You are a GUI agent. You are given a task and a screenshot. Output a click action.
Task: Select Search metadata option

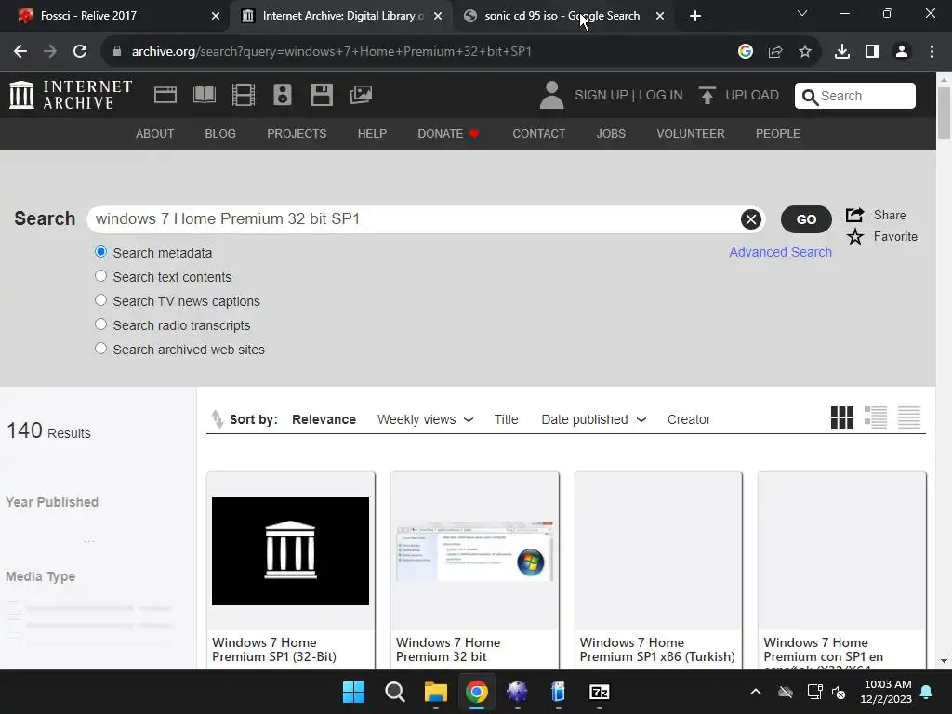click(100, 252)
